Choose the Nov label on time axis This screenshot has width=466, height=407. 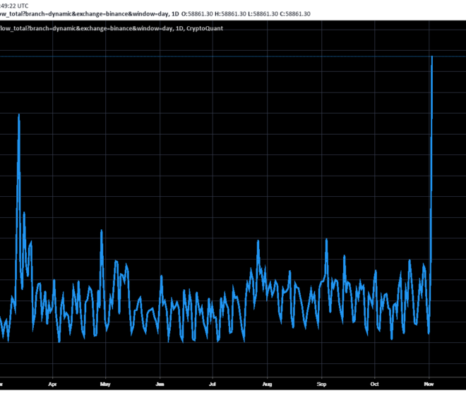(x=429, y=384)
